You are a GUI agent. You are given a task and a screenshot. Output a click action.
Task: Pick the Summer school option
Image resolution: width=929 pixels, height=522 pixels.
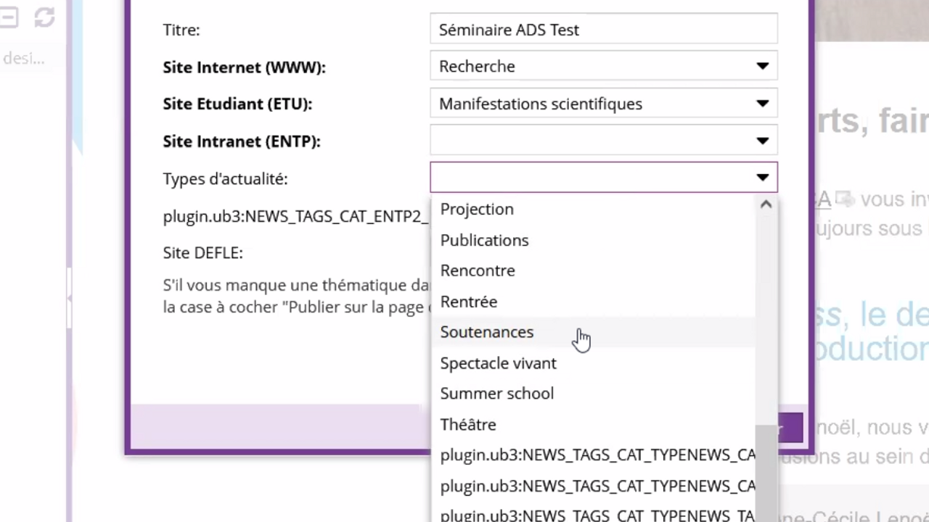click(497, 394)
